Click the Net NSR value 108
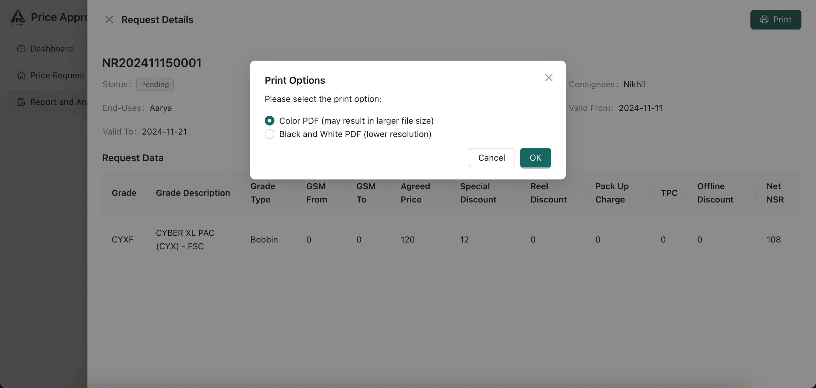Viewport: 816px width, 388px height. [x=773, y=239]
